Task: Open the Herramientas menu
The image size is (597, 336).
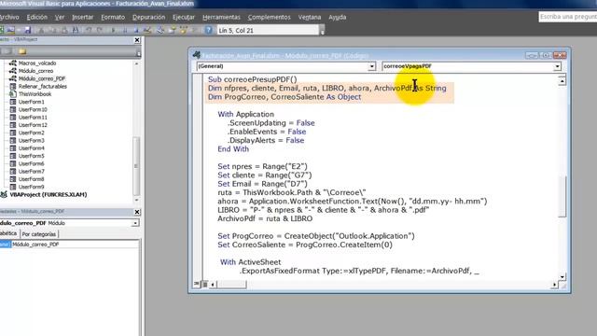Action: (x=221, y=17)
